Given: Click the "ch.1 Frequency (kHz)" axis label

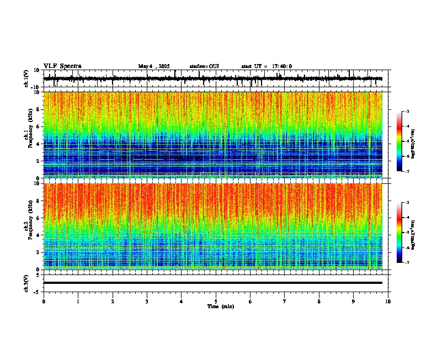Looking at the screenshot, I should [28, 128].
